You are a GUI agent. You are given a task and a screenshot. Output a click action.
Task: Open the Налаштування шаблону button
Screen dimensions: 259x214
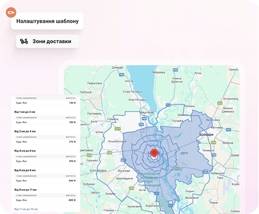pos(47,21)
